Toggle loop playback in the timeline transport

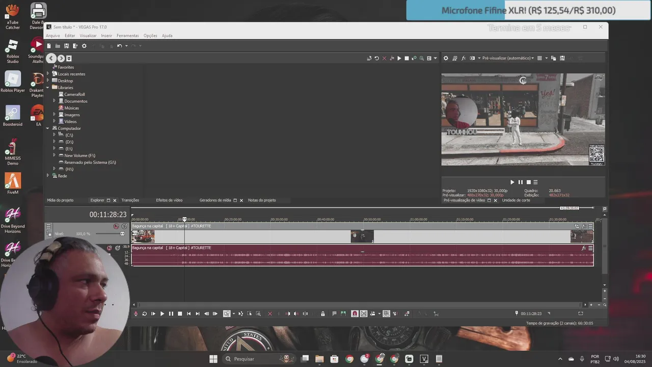(x=144, y=314)
